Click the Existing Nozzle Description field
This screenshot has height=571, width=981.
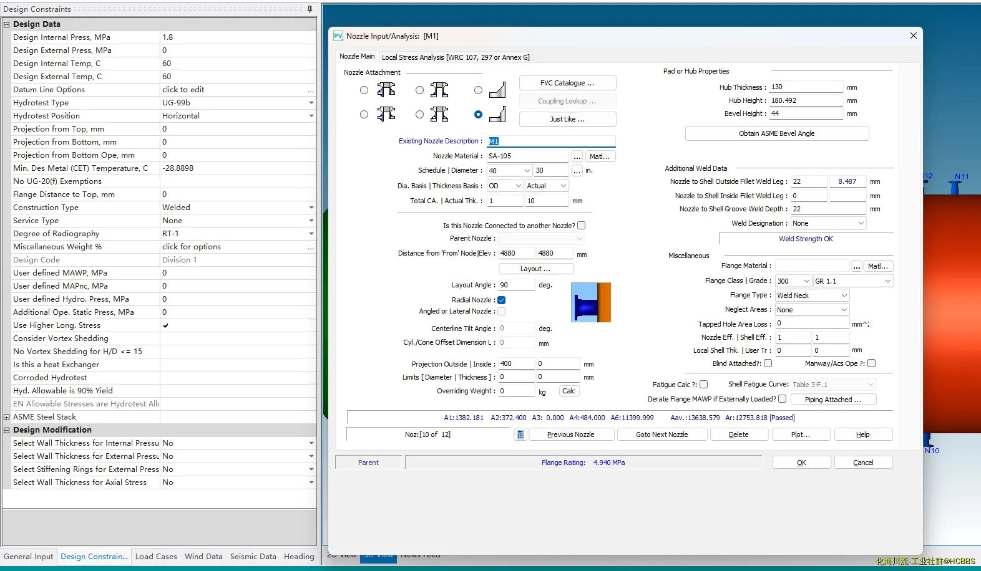point(551,142)
